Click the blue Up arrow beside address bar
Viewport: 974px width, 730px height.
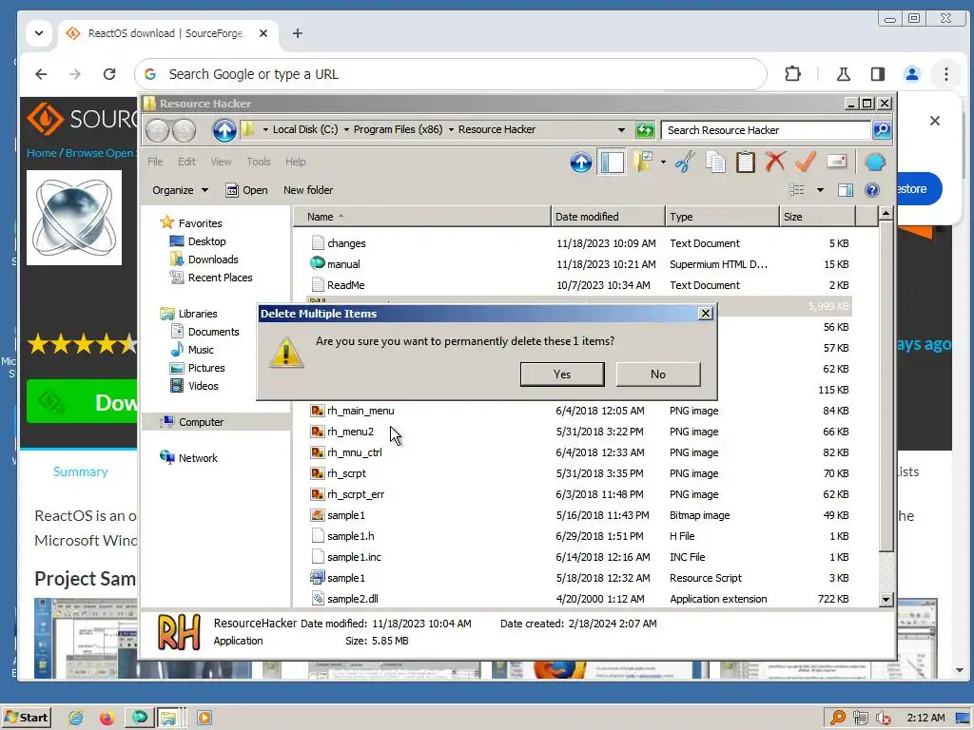pyautogui.click(x=224, y=130)
